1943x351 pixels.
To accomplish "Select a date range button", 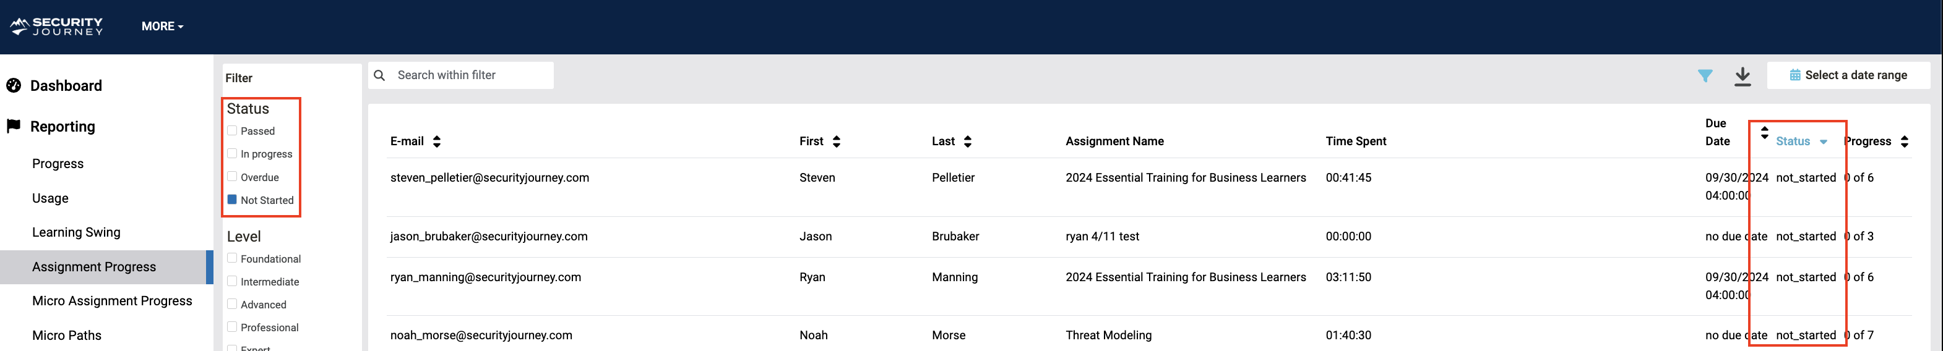I will (1848, 75).
